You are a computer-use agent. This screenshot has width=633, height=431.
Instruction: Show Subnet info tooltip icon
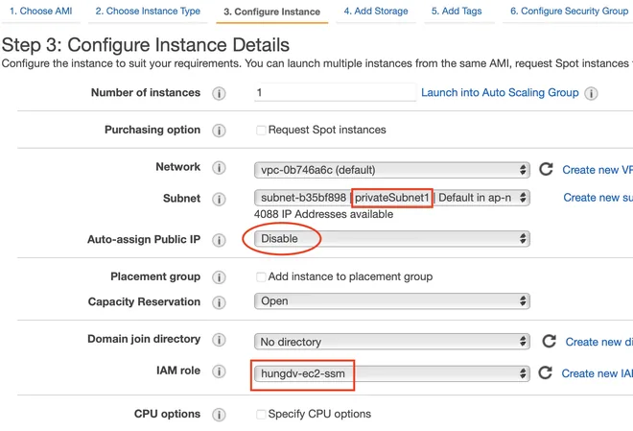point(219,199)
